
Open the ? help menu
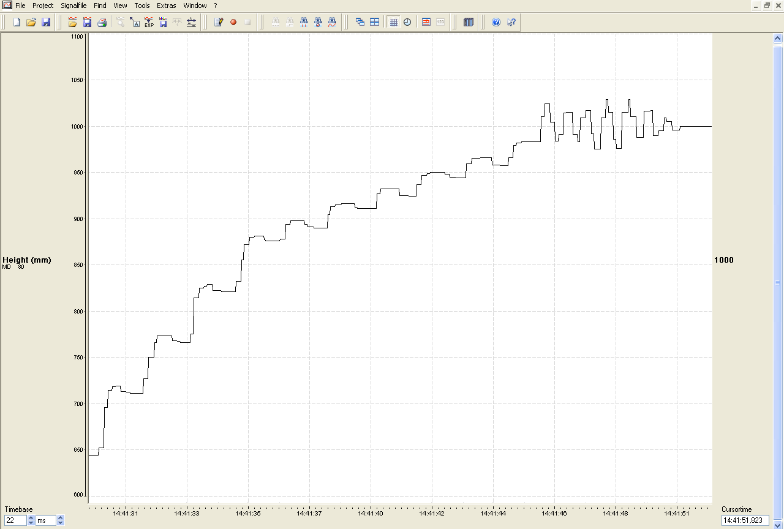click(216, 6)
